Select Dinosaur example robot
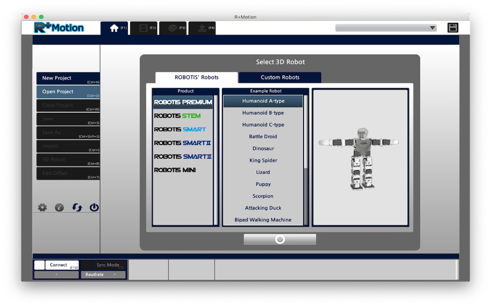The height and width of the screenshot is (307, 491). click(263, 148)
